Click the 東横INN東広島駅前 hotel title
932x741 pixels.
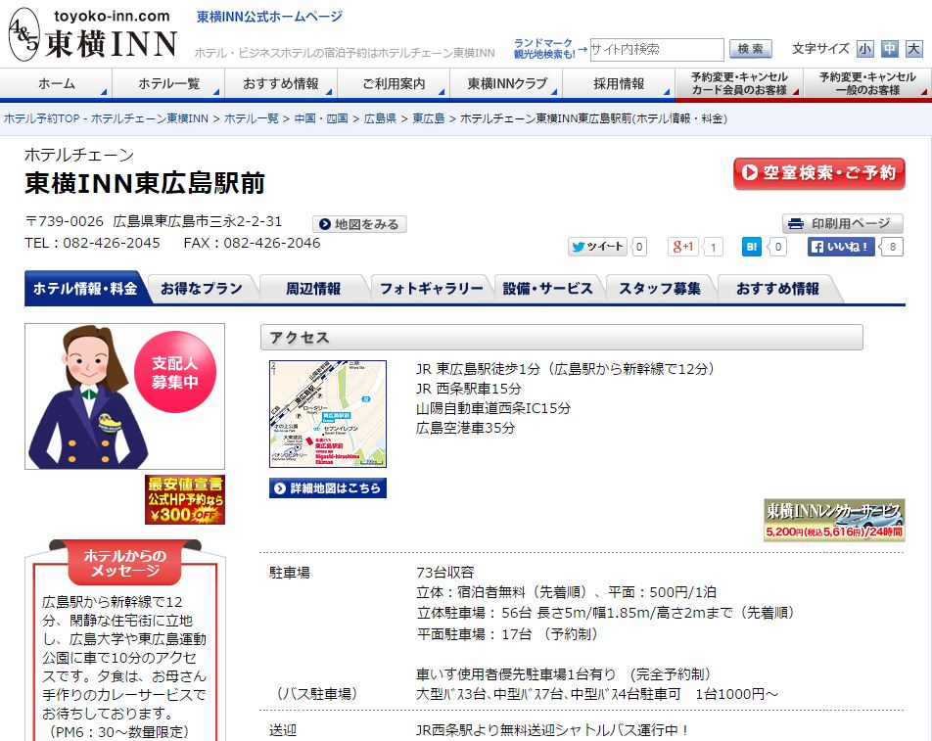click(x=145, y=183)
